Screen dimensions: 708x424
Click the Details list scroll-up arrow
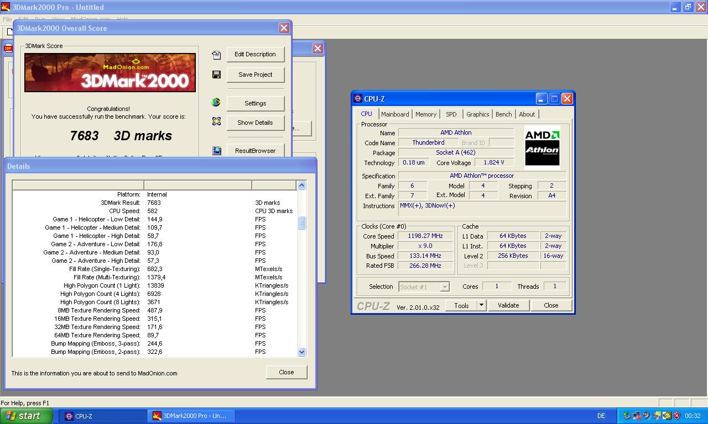[301, 185]
